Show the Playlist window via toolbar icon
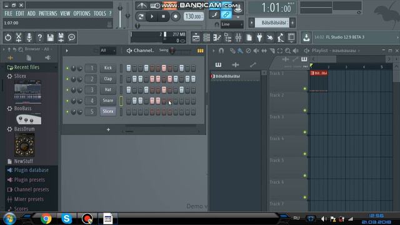The height and width of the screenshot is (225, 400). 196,37
